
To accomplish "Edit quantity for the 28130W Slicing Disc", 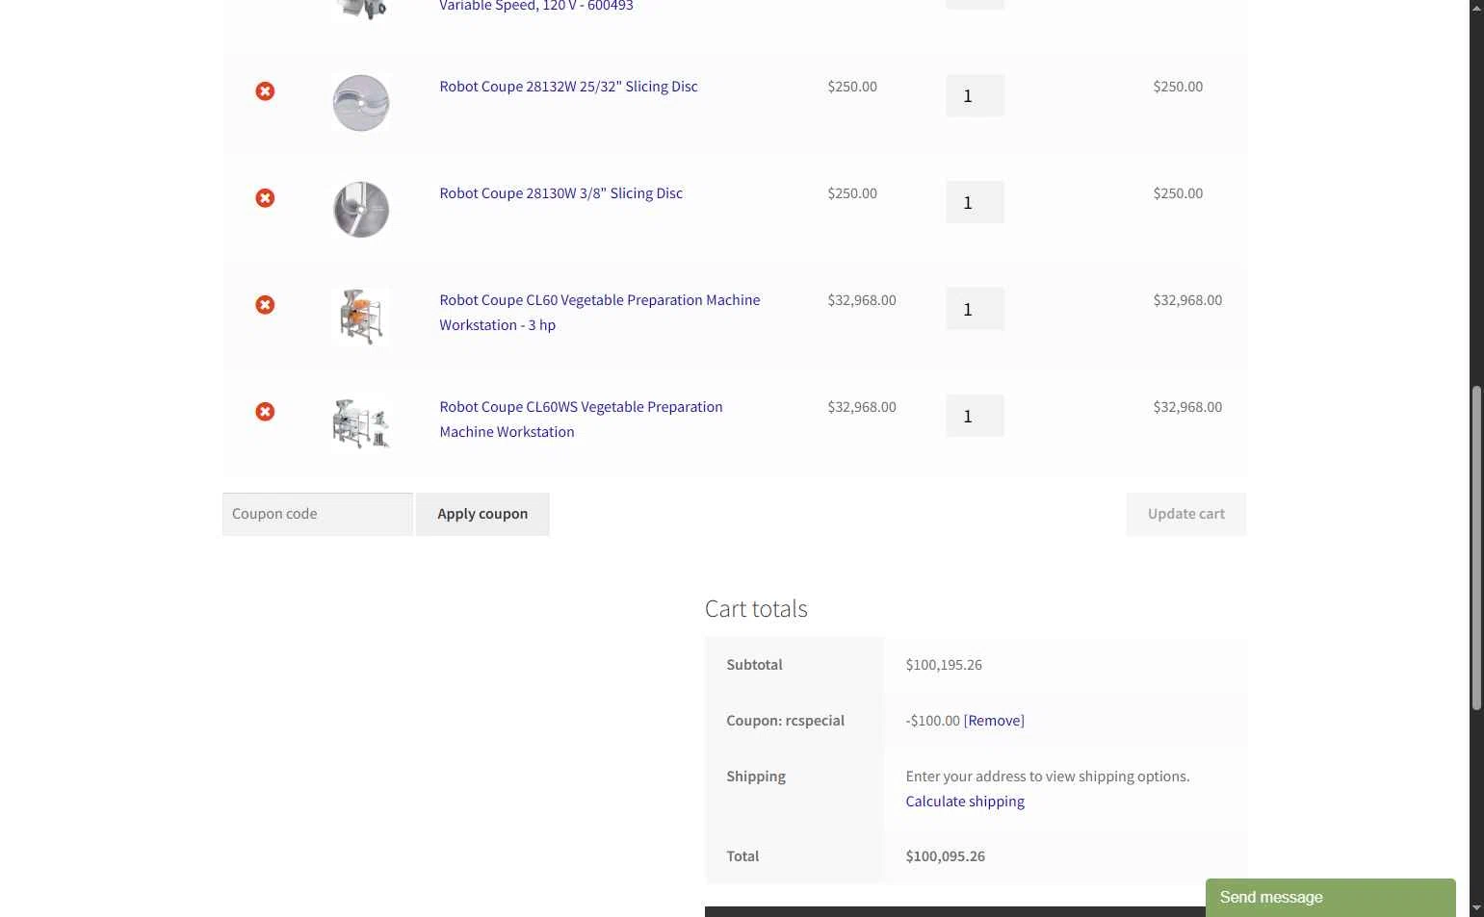I will click(975, 202).
